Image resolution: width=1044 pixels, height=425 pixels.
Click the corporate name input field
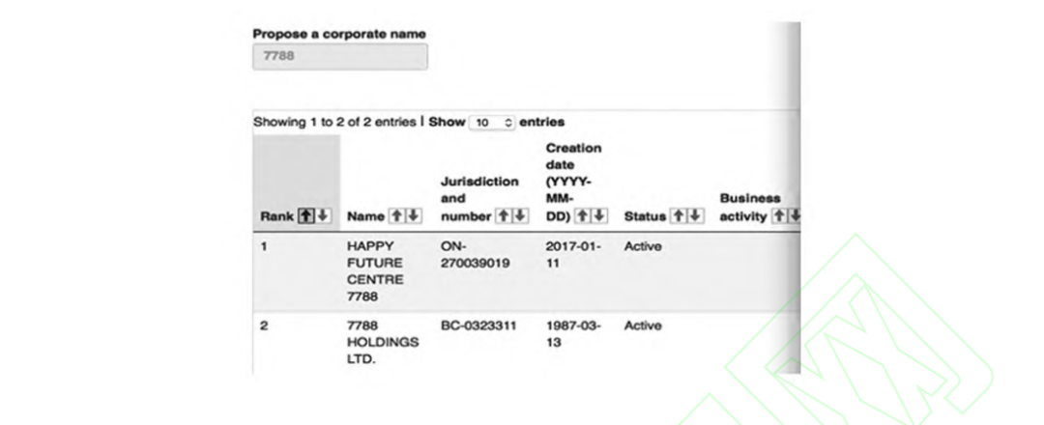340,57
